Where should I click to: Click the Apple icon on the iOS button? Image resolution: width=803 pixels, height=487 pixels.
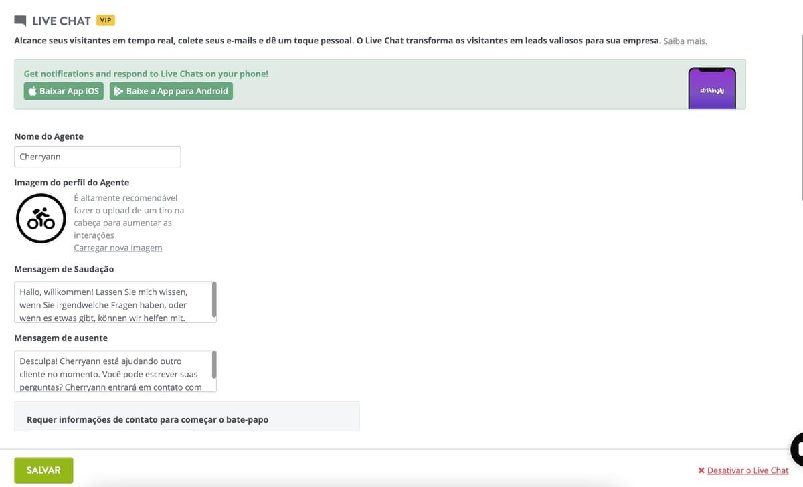pyautogui.click(x=31, y=90)
